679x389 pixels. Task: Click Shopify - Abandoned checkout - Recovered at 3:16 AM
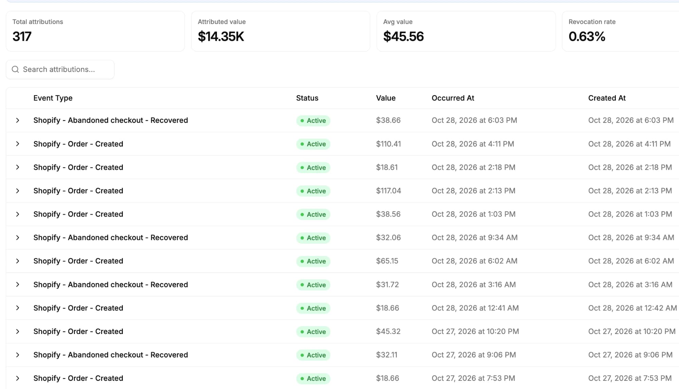coord(111,284)
